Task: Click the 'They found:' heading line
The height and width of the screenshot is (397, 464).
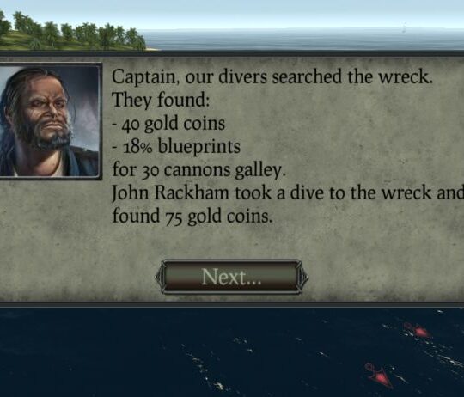Action: tap(161, 100)
